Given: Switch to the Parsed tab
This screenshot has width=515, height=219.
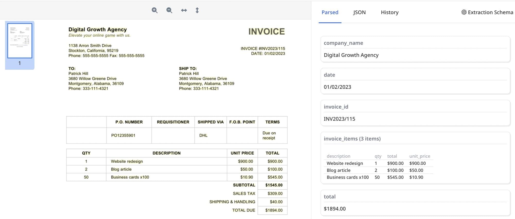Looking at the screenshot, I should [x=330, y=12].
